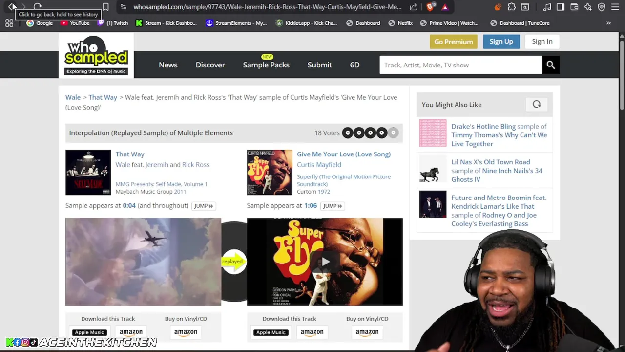Open the Superfly album cover thumbnail

point(270,172)
